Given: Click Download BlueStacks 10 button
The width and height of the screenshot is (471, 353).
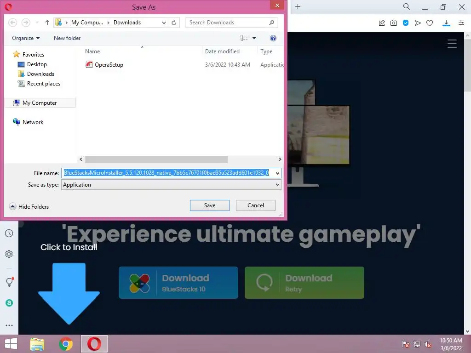Looking at the screenshot, I should tap(178, 283).
